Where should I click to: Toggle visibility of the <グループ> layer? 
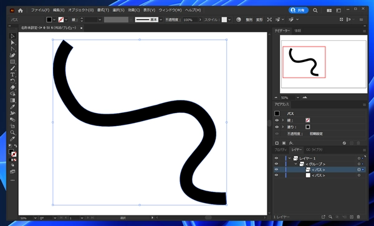[276, 164]
